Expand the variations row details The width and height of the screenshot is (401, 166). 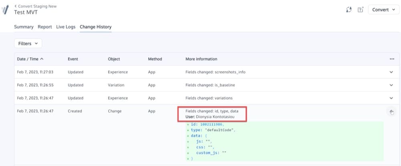(x=391, y=98)
